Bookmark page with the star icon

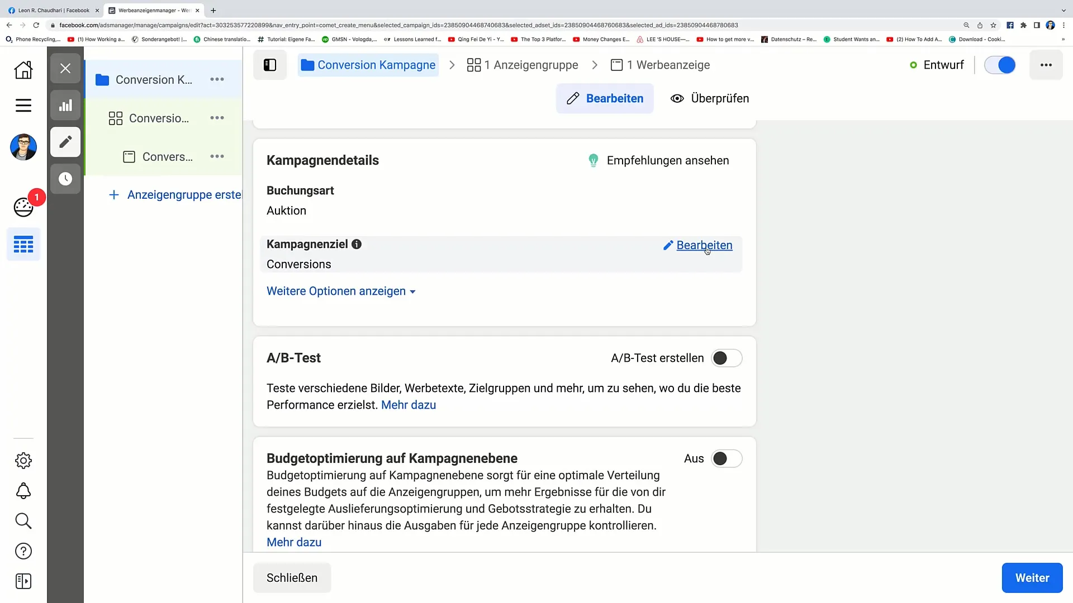pyautogui.click(x=993, y=25)
